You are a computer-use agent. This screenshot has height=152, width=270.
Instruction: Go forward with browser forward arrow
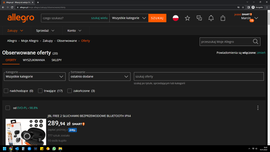click(7, 7)
